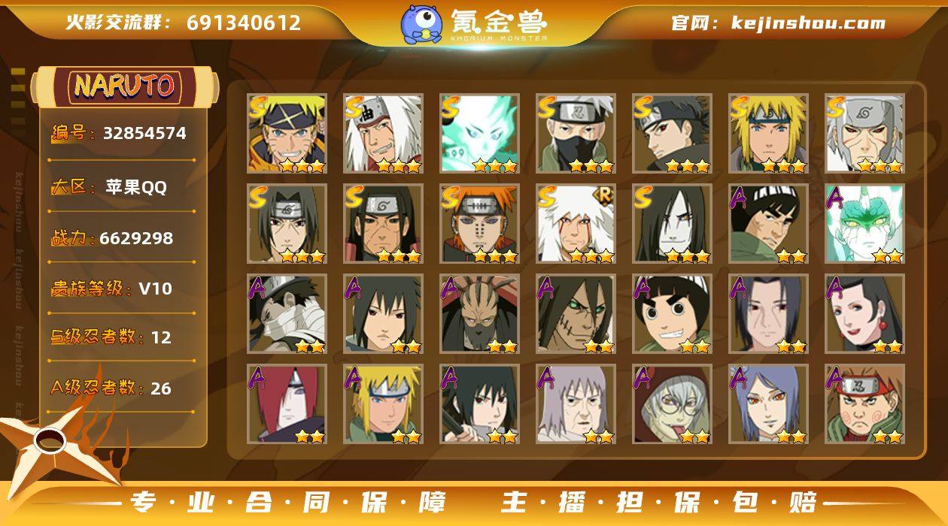
Task: Click the blue Khorium Monster mascot logo
Action: pos(421,23)
